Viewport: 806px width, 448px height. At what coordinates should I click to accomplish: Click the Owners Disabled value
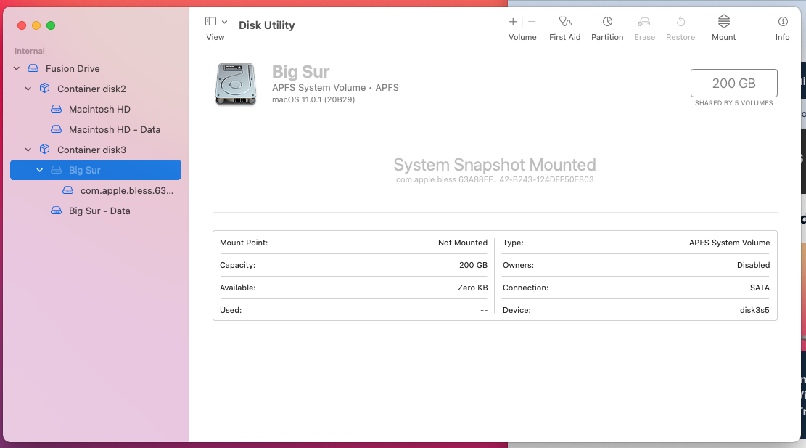tap(753, 265)
